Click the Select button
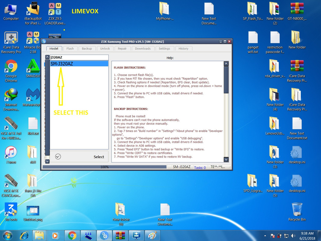The height and width of the screenshot is (241, 321). pos(79,157)
